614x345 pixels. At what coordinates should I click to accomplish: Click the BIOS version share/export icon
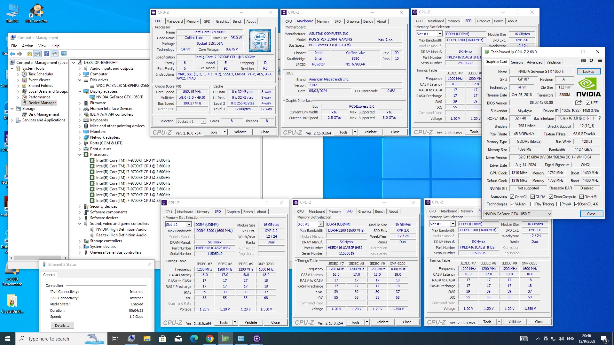[579, 103]
